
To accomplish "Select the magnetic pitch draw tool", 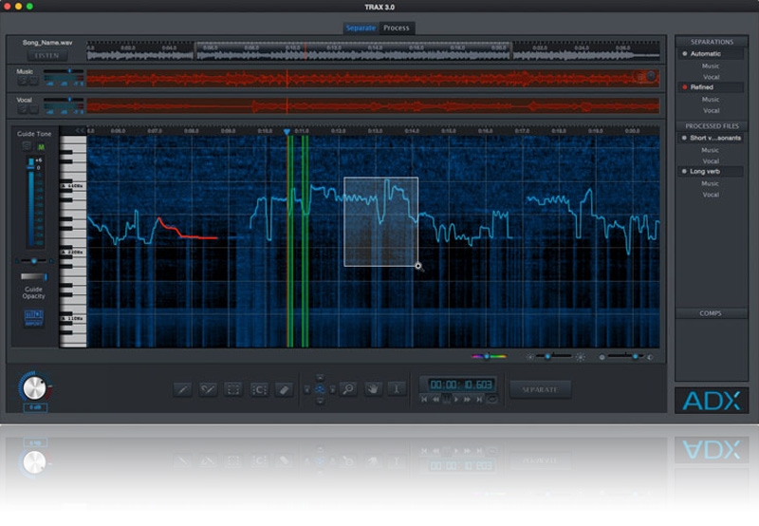I will (208, 389).
